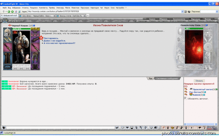Click the yellow chest icon in bottom toolbar

pyautogui.click(x=173, y=128)
